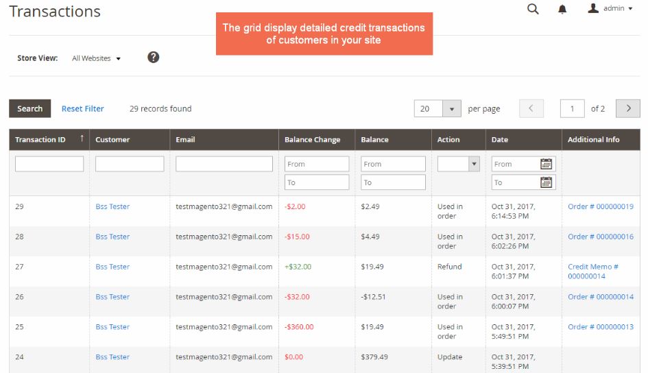The height and width of the screenshot is (373, 648).
Task: Open the per page count dropdown
Action: (x=451, y=108)
